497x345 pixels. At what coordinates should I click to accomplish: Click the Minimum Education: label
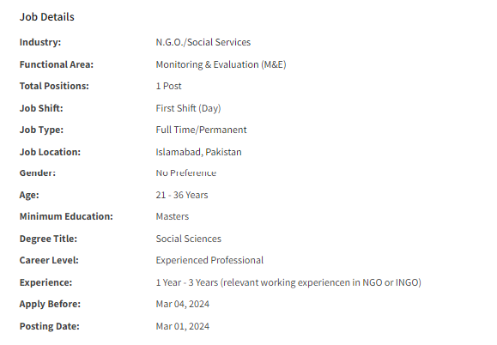click(x=66, y=216)
